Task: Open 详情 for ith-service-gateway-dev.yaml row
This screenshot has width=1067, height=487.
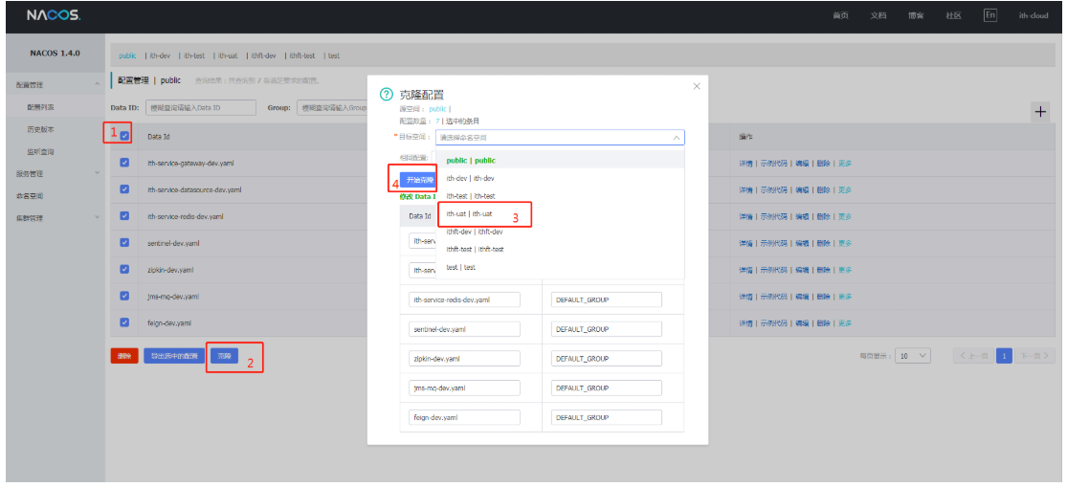Action: coord(745,164)
